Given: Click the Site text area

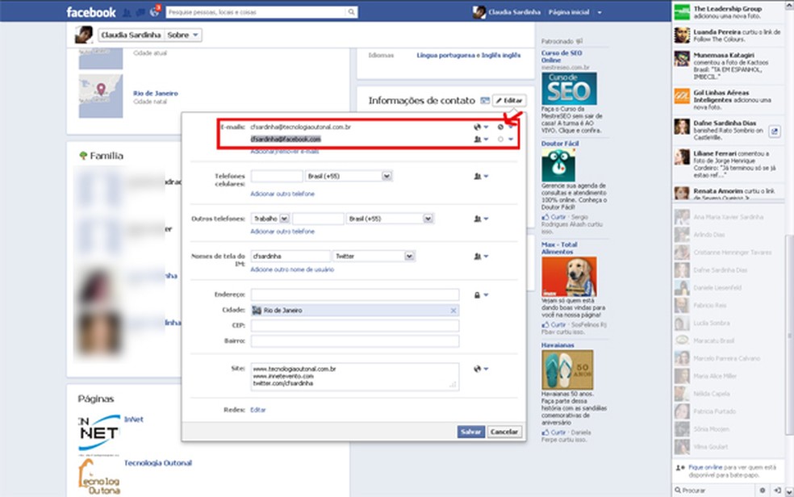Looking at the screenshot, I should (x=355, y=376).
